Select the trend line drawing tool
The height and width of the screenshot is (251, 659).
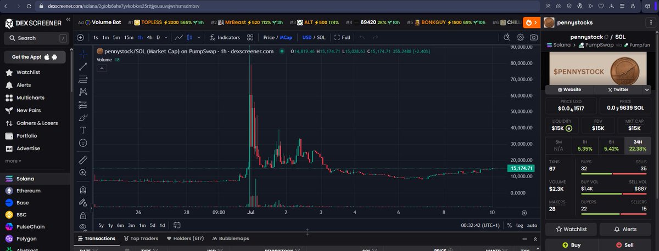[x=83, y=66]
